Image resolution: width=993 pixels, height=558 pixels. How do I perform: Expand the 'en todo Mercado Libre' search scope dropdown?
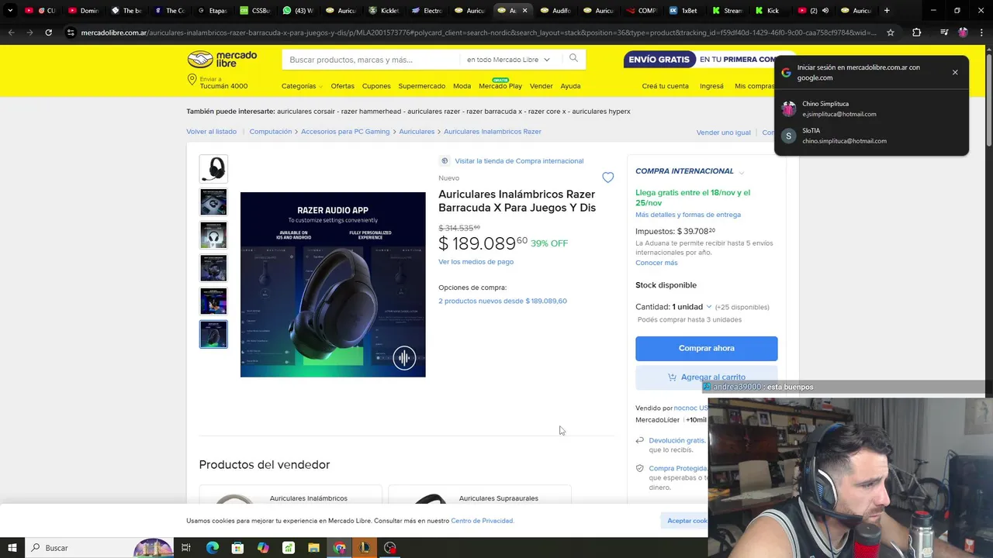pos(508,60)
